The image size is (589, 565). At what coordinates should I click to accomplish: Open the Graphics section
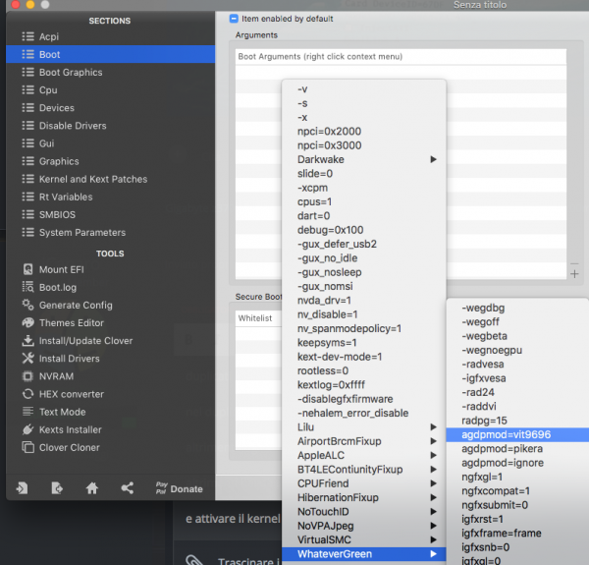point(110,161)
